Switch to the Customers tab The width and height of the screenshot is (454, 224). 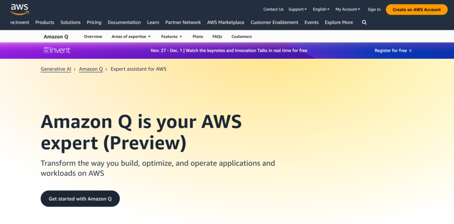(x=242, y=37)
